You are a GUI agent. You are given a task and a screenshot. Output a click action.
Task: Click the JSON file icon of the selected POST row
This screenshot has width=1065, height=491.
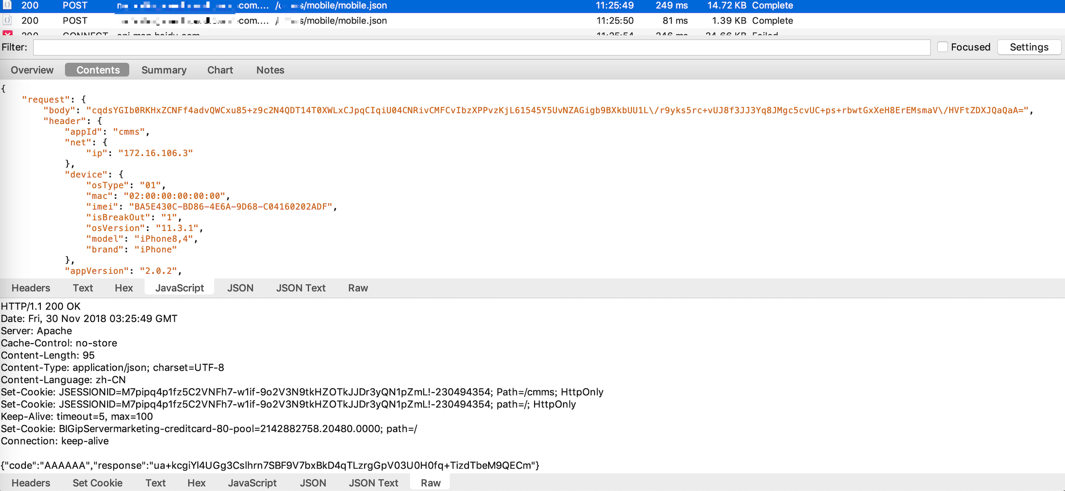click(7, 5)
